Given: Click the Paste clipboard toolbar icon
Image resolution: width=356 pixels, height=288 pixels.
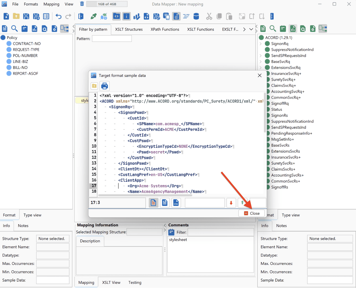Looking at the screenshot, I should coord(229,16).
